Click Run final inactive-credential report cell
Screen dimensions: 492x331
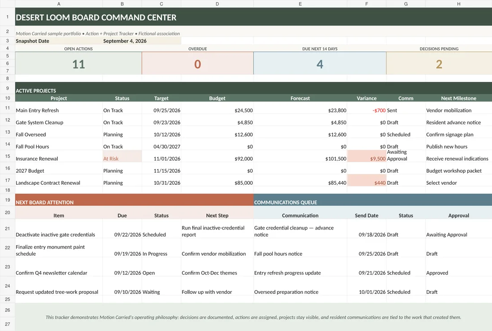coord(217,229)
